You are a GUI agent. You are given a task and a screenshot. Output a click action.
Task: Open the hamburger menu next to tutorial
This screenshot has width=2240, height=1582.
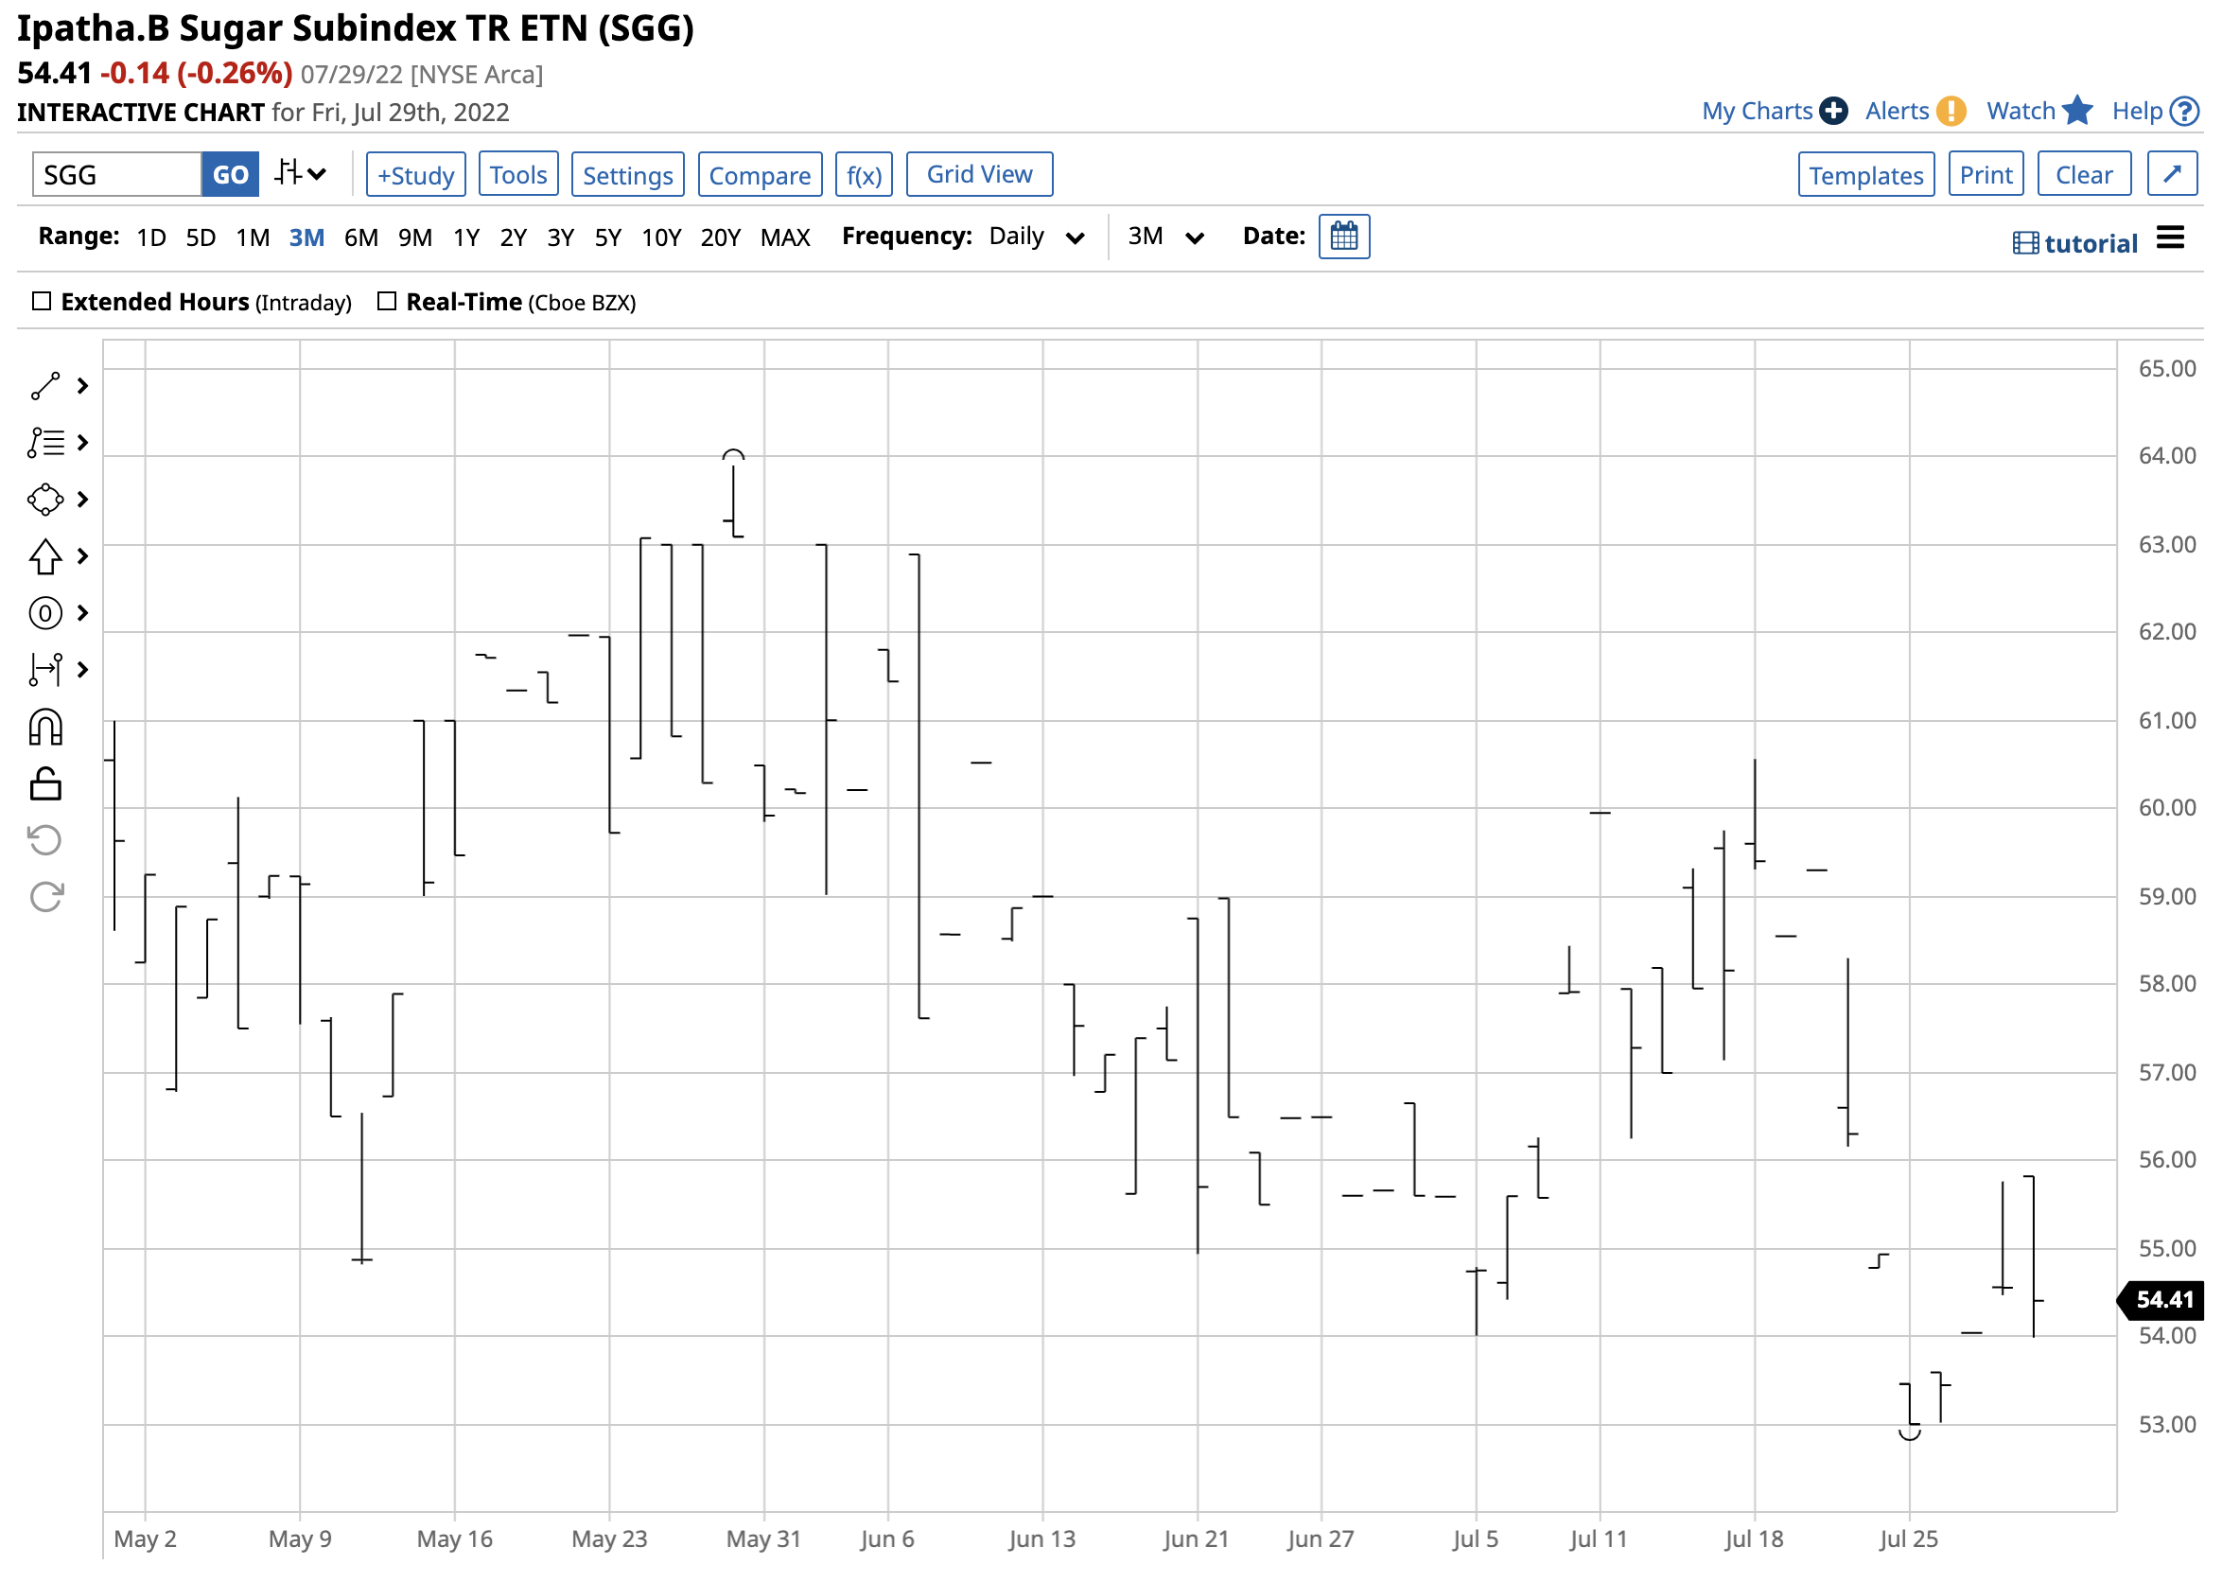2171,238
